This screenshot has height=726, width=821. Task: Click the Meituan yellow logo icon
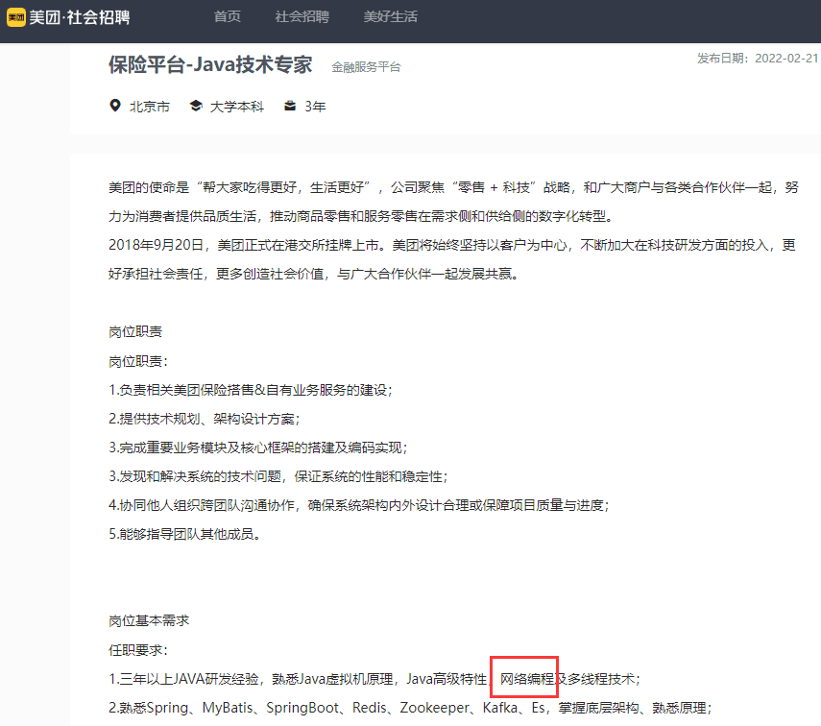click(15, 17)
